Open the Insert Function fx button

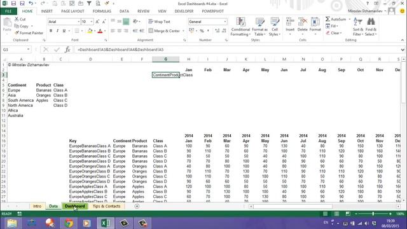coord(67,50)
